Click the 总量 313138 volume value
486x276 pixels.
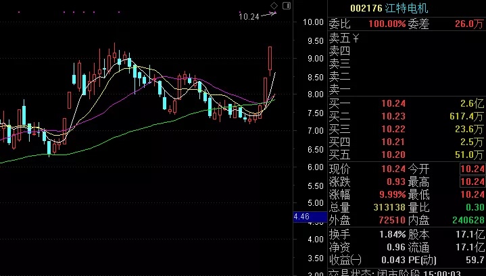tap(387, 207)
